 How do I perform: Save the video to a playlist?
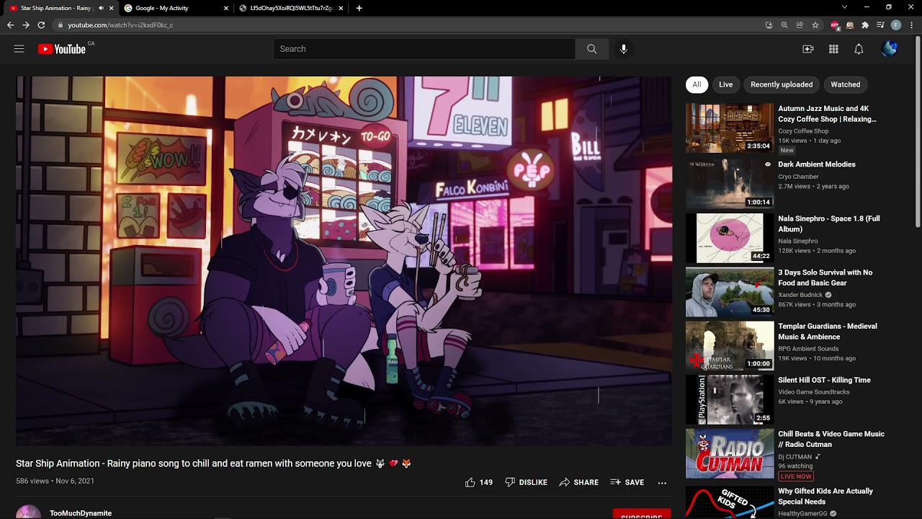click(627, 482)
